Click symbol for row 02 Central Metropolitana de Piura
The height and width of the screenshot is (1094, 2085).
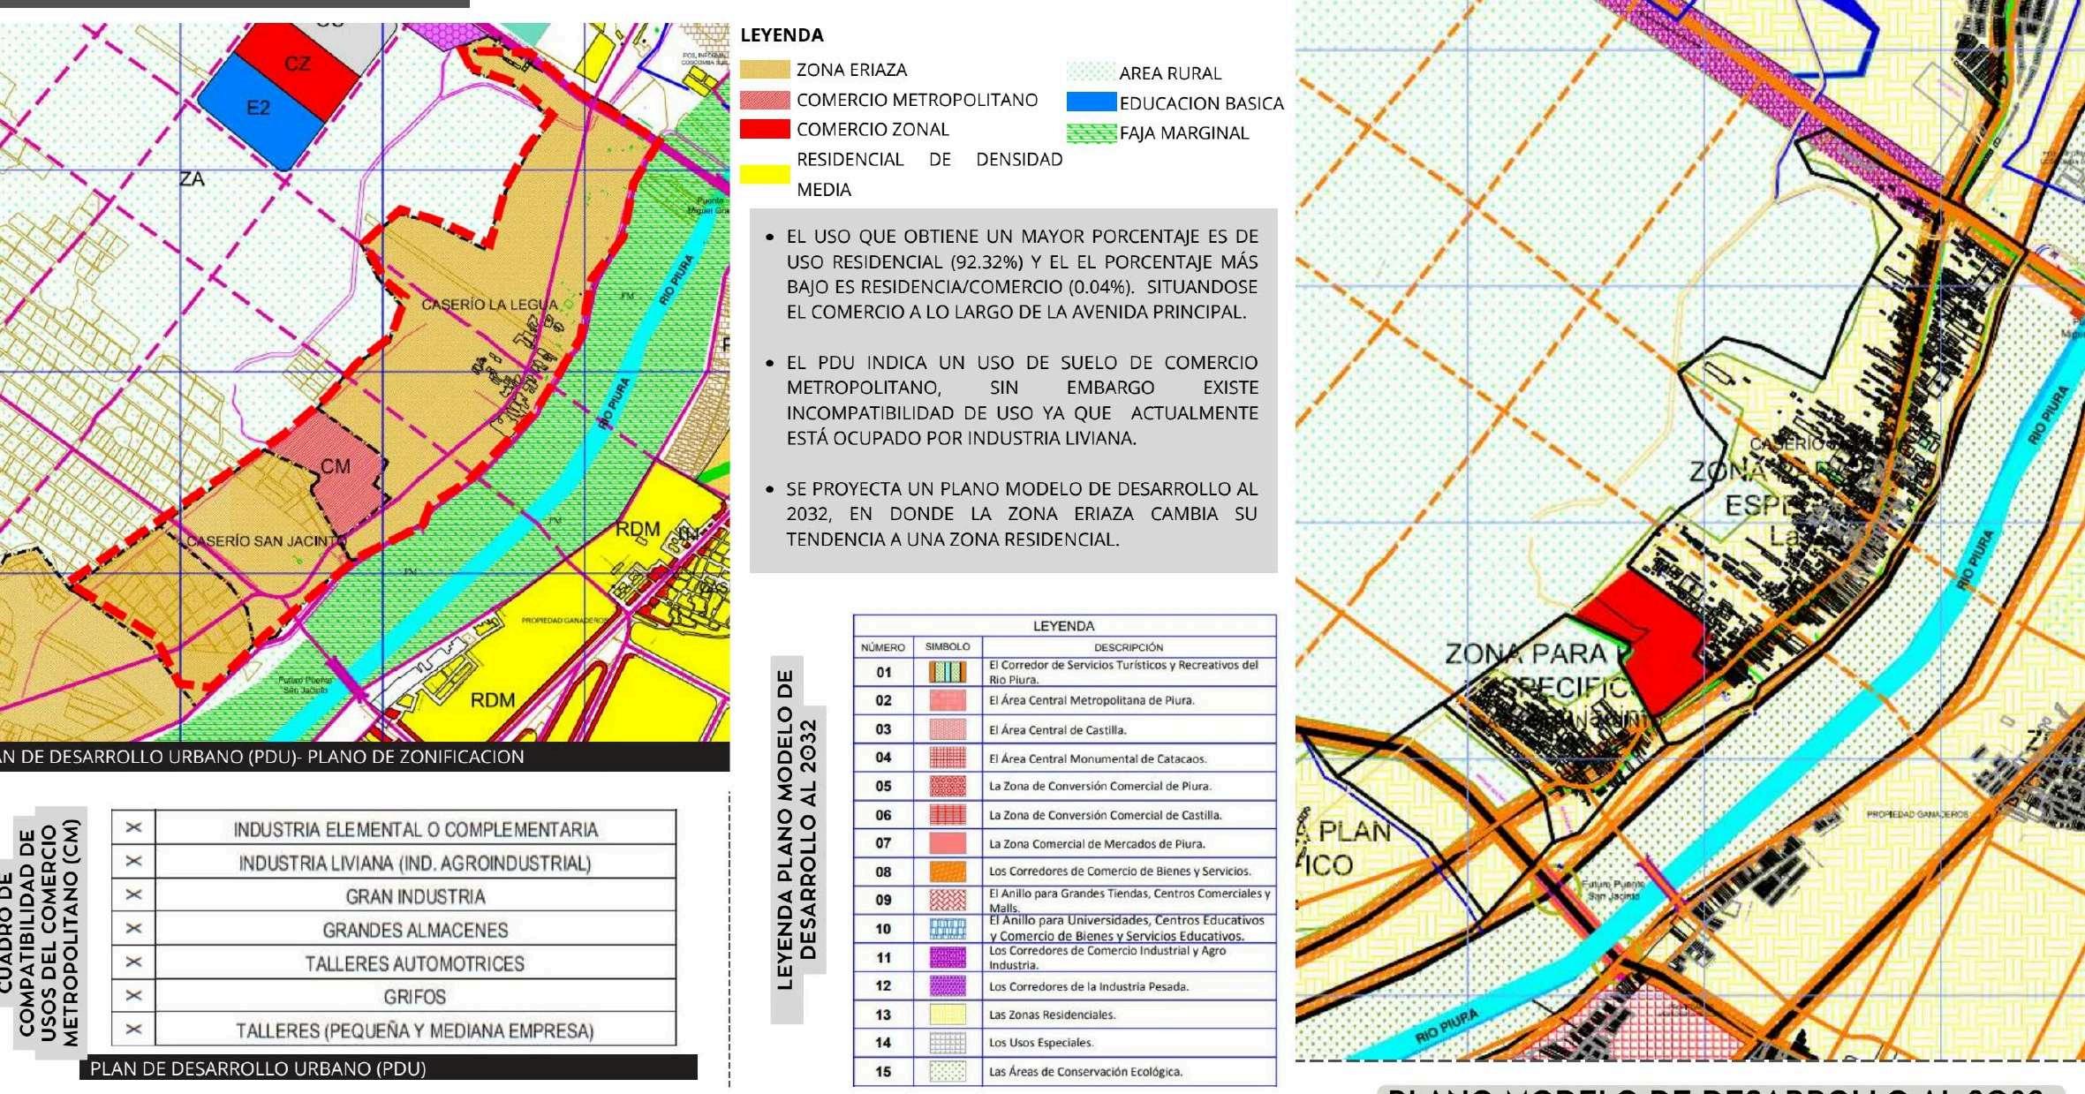coord(948,700)
